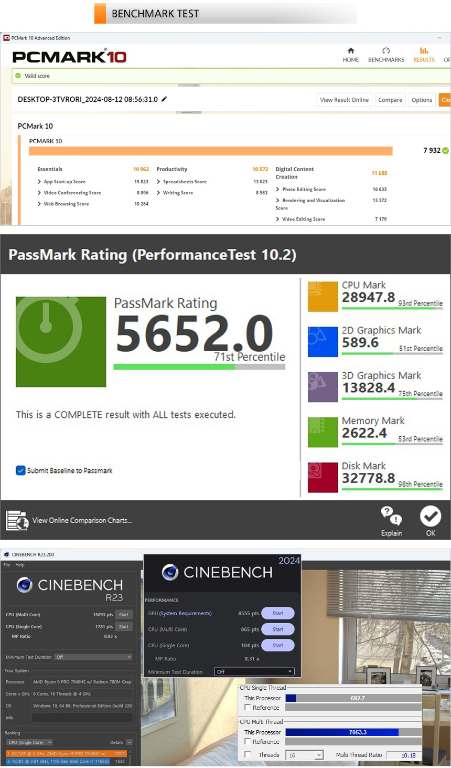Click the green check beside score 7 932
This screenshot has height=768, width=451.
445,151
